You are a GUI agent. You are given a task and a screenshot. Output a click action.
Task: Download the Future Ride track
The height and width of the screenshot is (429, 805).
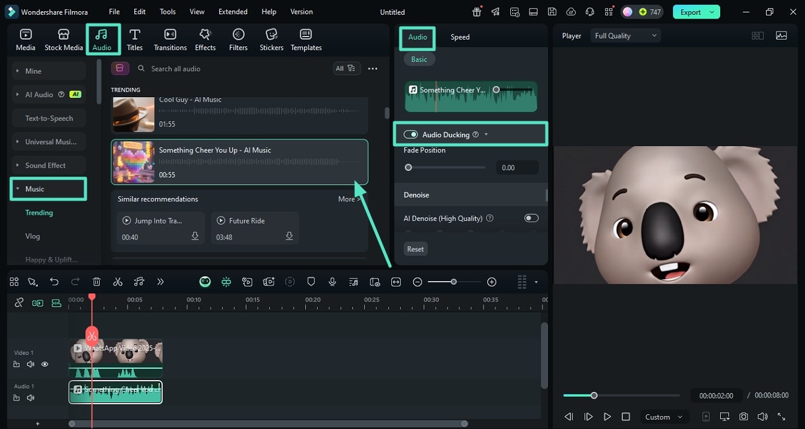pos(289,236)
